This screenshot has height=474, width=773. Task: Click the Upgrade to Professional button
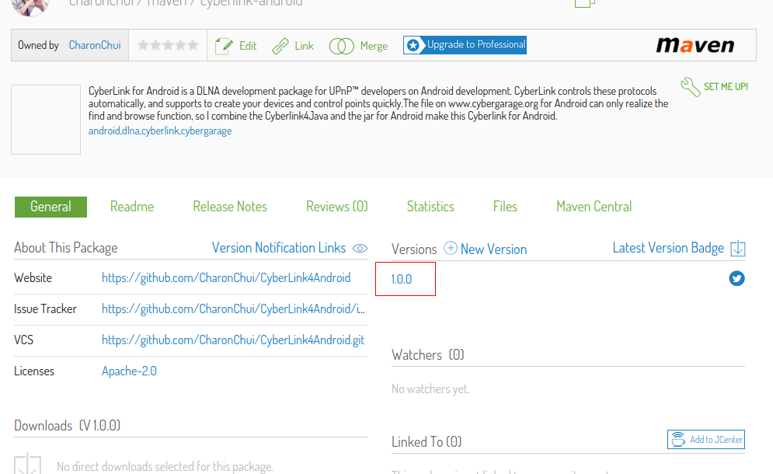465,45
